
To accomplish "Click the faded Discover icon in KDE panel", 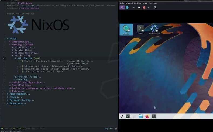I will coord(134,116).
